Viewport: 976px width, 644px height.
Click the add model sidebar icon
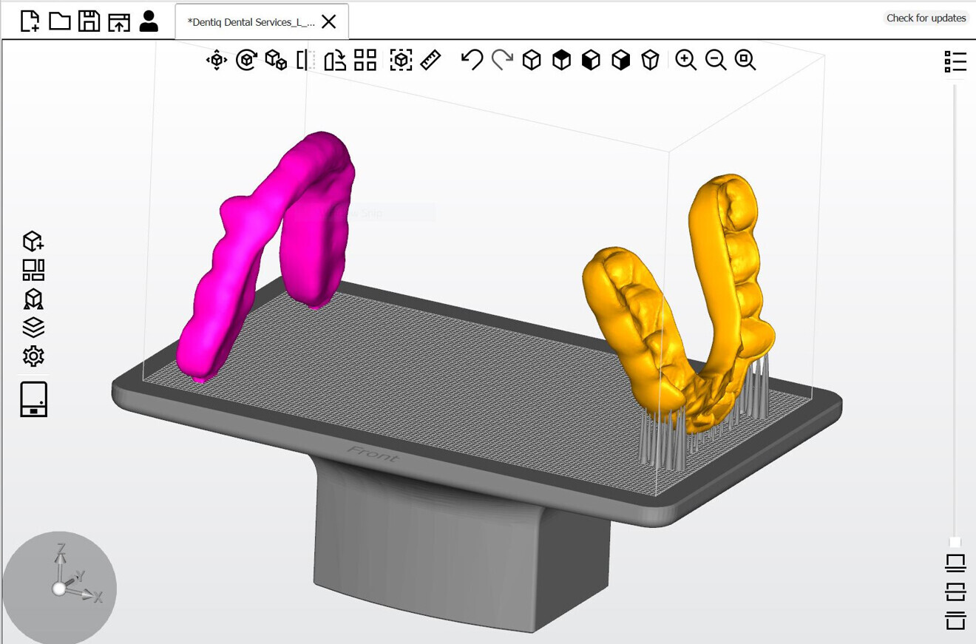(33, 241)
